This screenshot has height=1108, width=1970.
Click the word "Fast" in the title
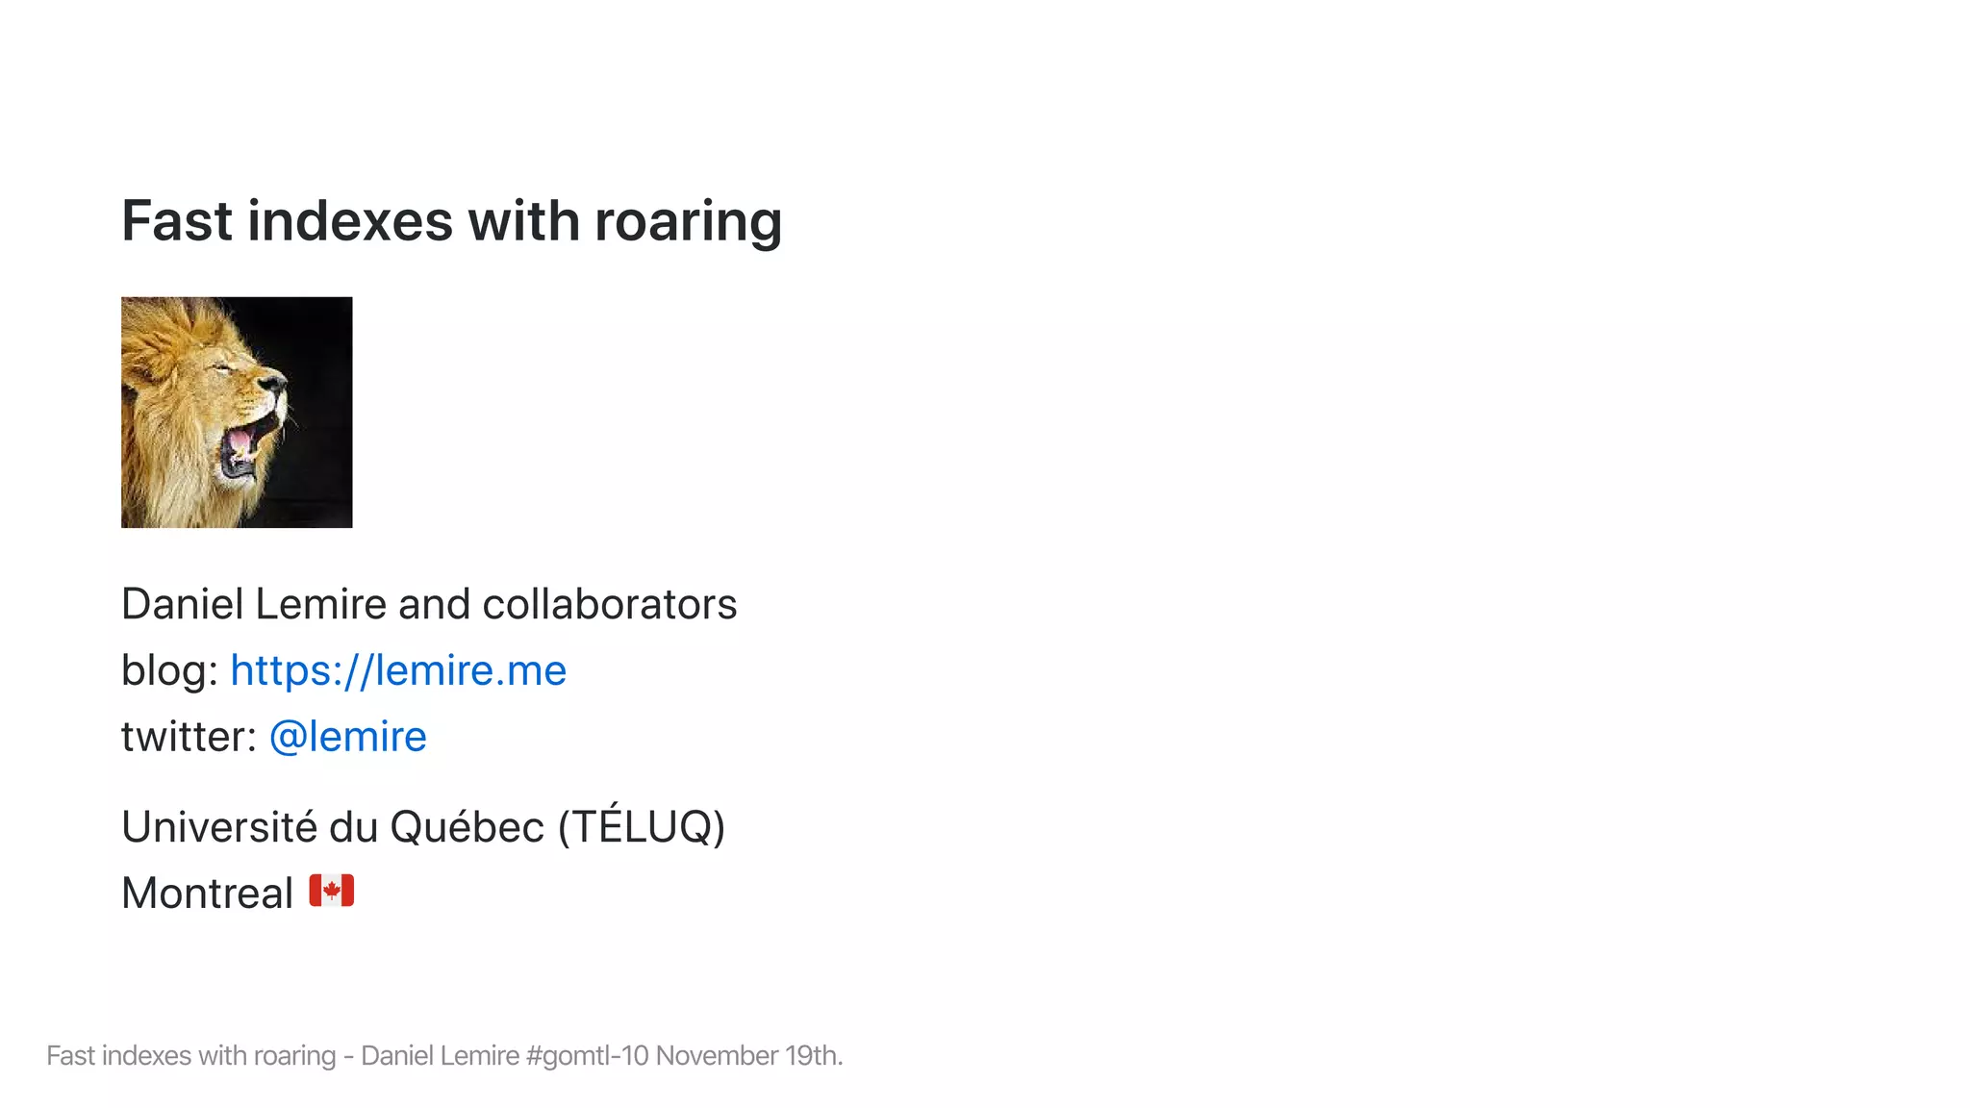pyautogui.click(x=177, y=221)
